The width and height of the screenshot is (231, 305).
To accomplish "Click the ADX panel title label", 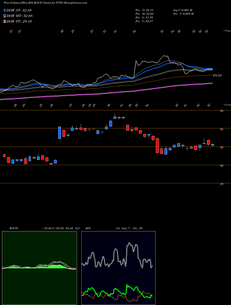I will [88, 228].
